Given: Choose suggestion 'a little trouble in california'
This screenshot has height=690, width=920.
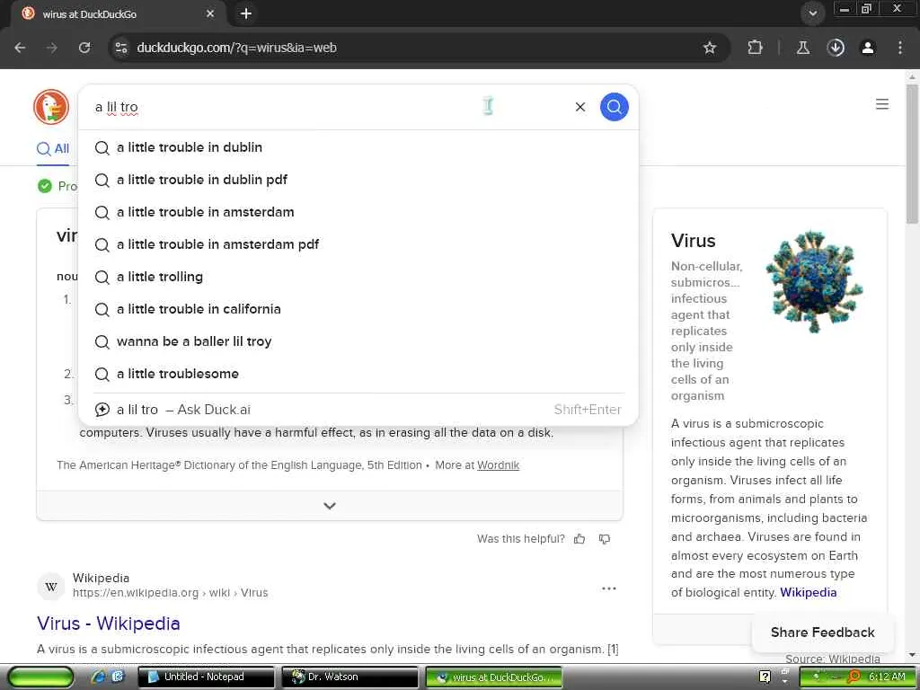Looking at the screenshot, I should [358, 309].
